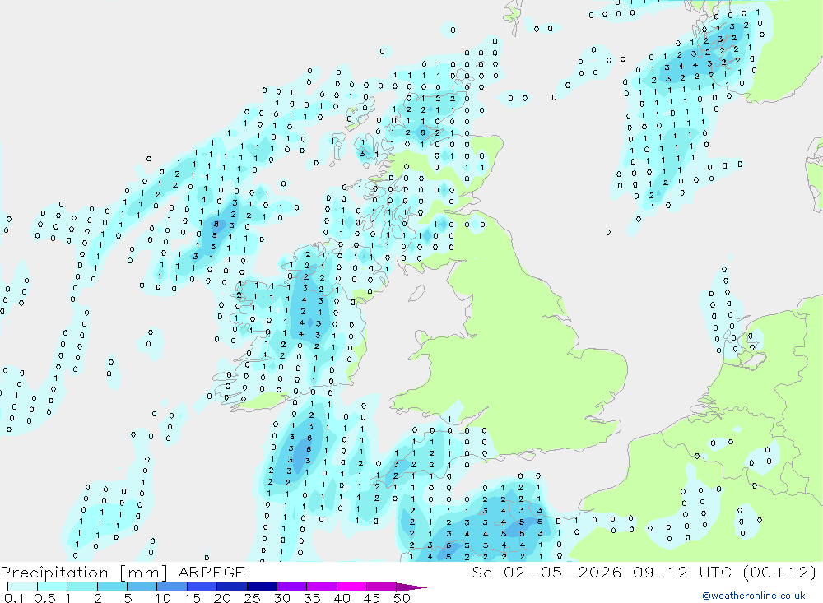This screenshot has width=823, height=603.
Task: Click the '[mm]' unit label
Action: coord(144,573)
